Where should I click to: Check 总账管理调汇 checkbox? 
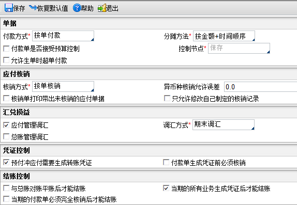point(6,136)
